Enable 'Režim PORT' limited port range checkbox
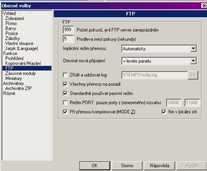207x171 pixels. coord(65,103)
